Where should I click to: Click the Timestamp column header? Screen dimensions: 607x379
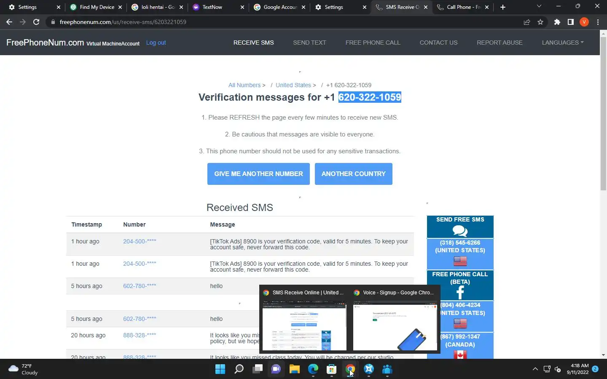click(86, 224)
